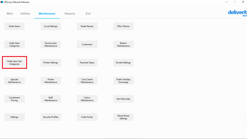Click the deliverit logo

click(237, 13)
